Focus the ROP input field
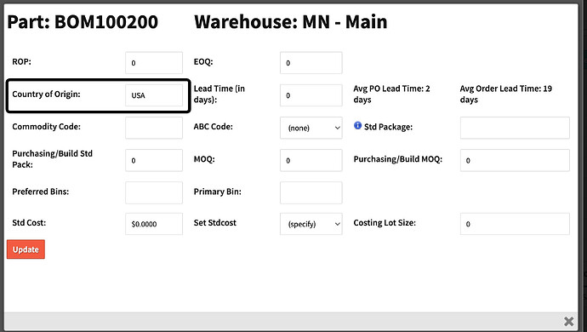Screen dimensions: 587x332 (154, 63)
